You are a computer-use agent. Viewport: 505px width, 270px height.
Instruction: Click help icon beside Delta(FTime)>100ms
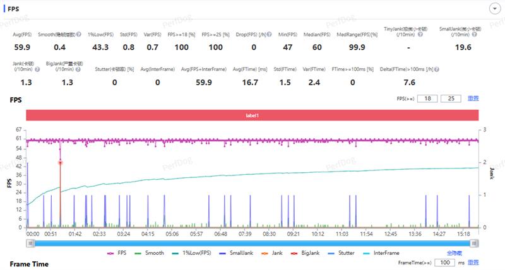tap(437, 69)
